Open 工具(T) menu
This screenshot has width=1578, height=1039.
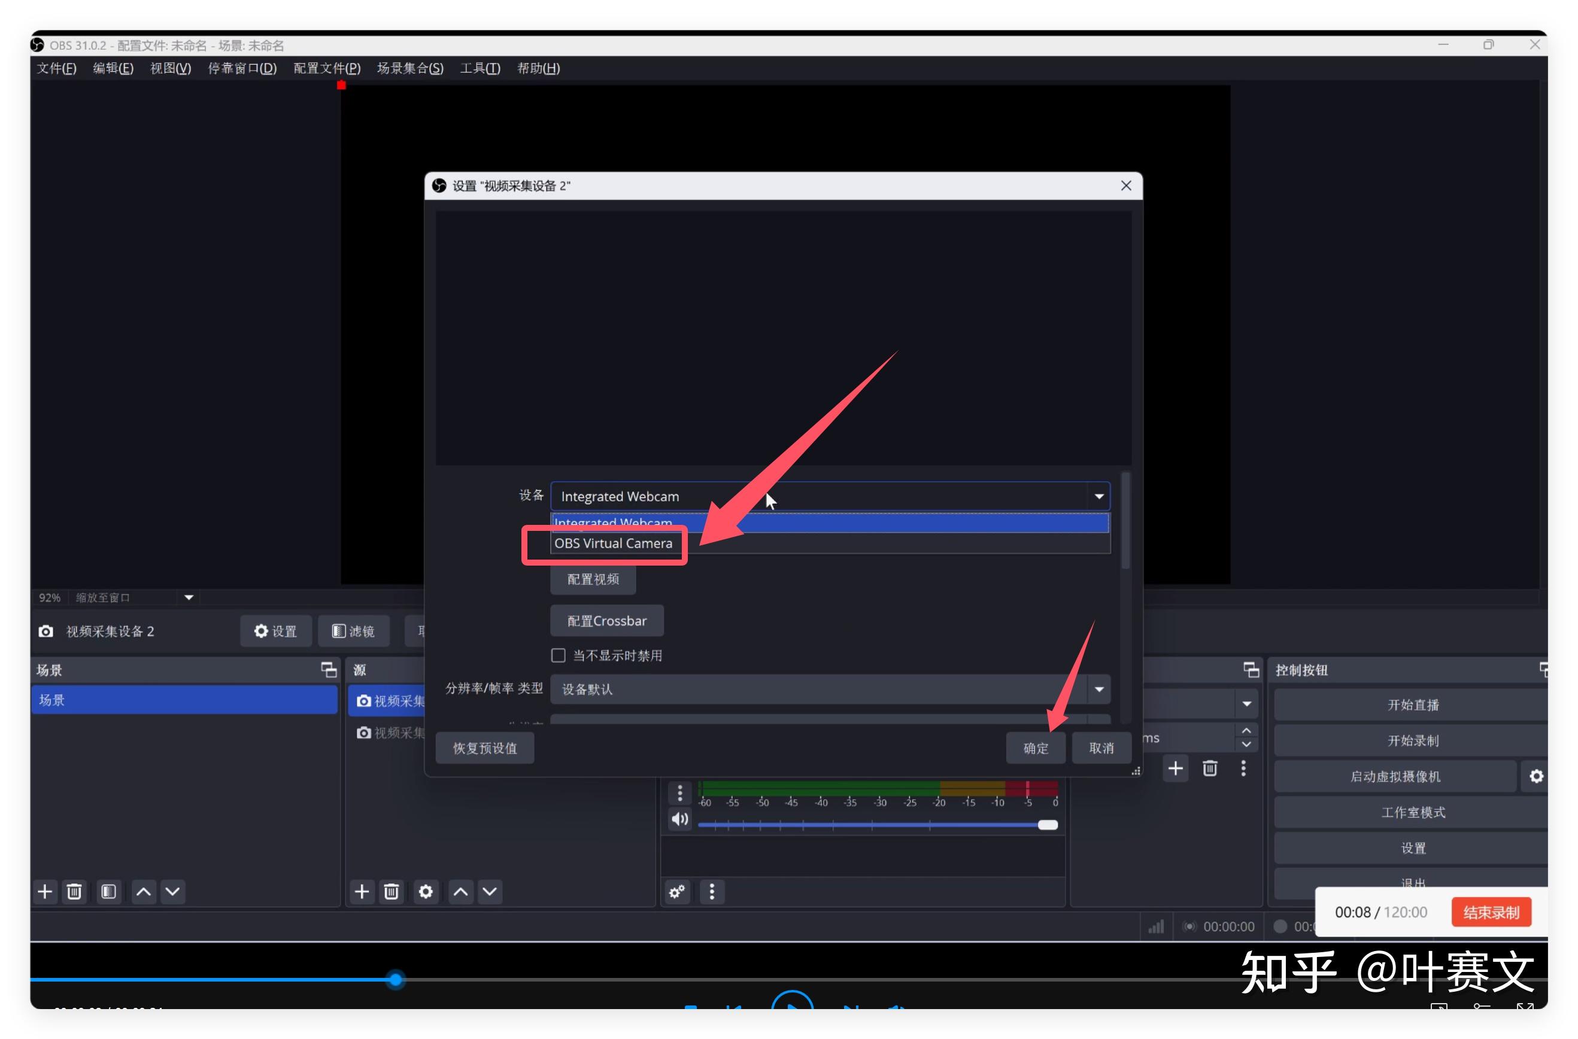click(480, 68)
